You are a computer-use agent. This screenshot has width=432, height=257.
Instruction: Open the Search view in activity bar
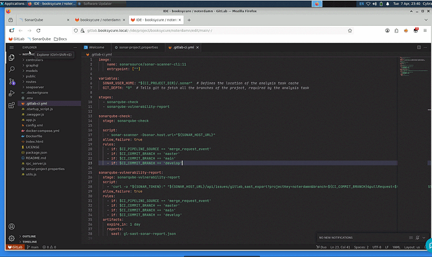[x=11, y=69]
